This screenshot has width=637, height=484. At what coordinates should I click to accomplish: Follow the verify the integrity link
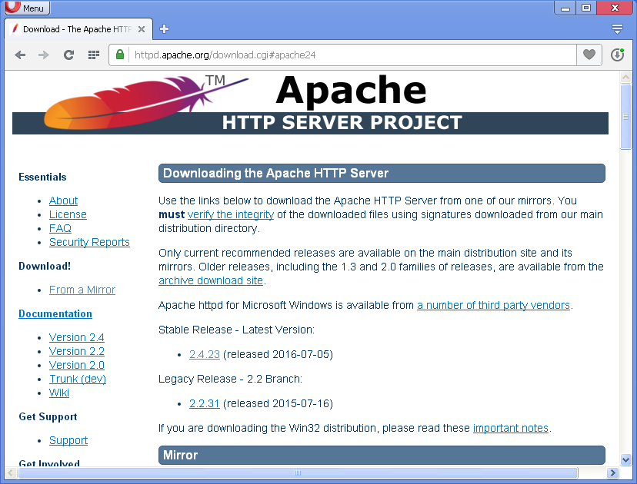pos(231,214)
